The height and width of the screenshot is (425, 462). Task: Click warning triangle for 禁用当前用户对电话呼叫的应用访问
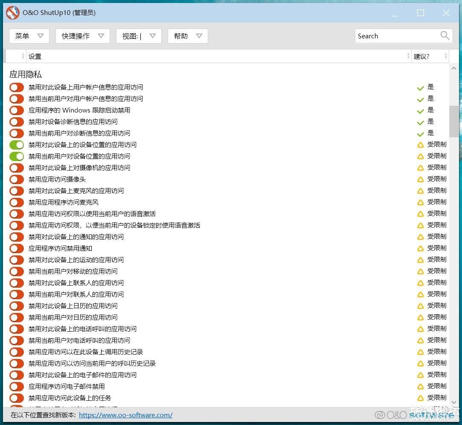pyautogui.click(x=421, y=341)
